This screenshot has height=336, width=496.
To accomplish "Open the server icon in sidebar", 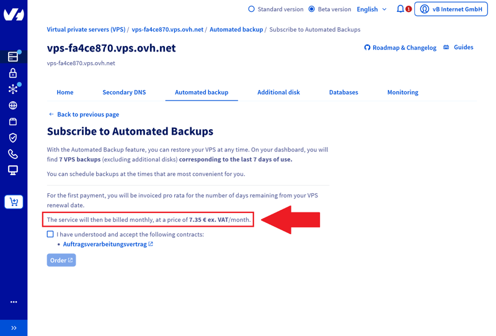I will (x=13, y=57).
